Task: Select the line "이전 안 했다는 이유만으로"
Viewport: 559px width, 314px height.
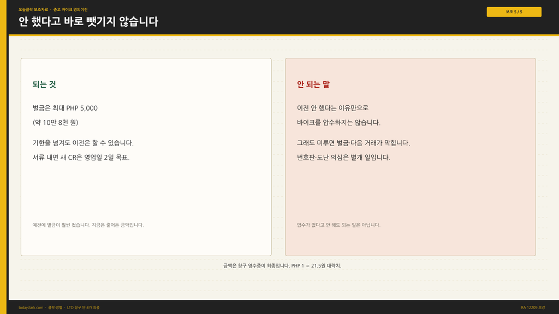Action: coord(332,108)
